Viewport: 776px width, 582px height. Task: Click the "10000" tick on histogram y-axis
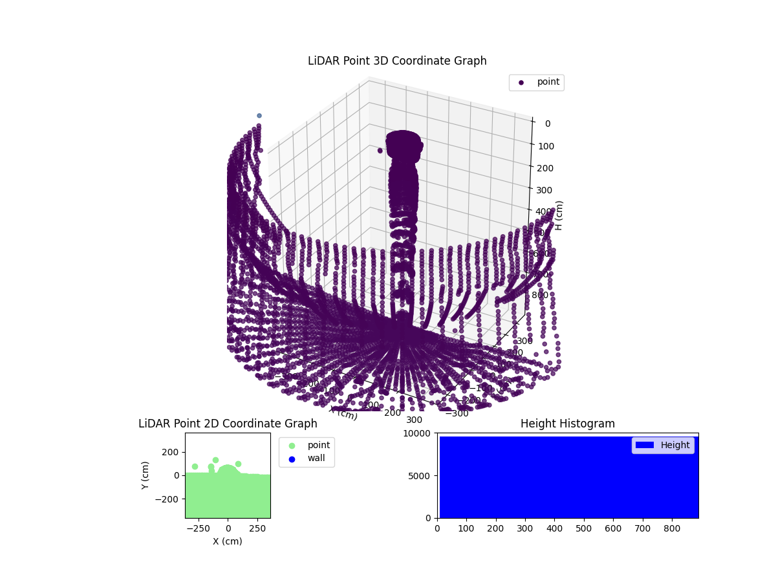[x=418, y=433]
